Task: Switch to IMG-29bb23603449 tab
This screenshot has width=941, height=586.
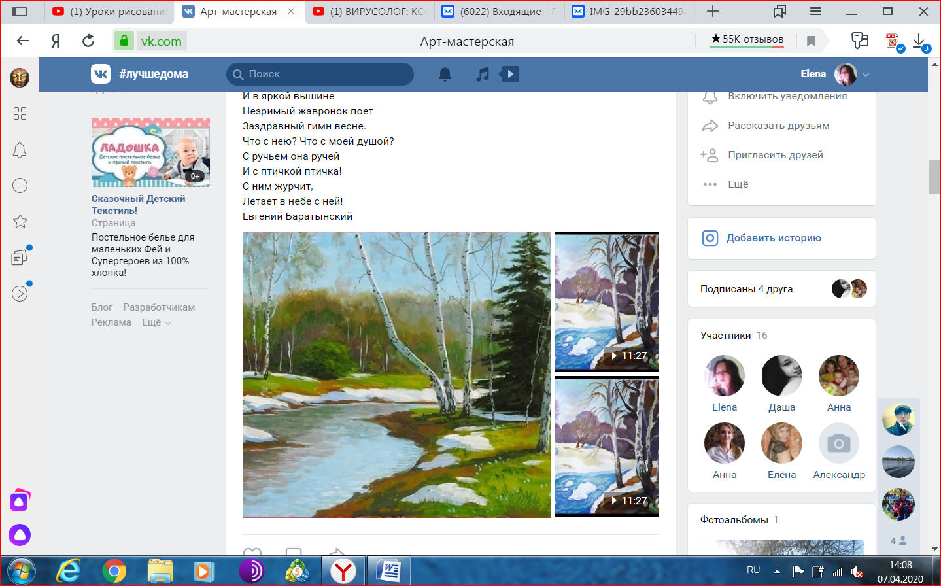Action: (629, 11)
